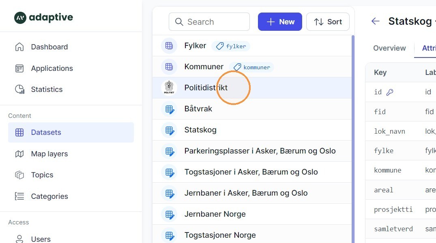Open the Sort options
The width and height of the screenshot is (436, 243).
(328, 21)
